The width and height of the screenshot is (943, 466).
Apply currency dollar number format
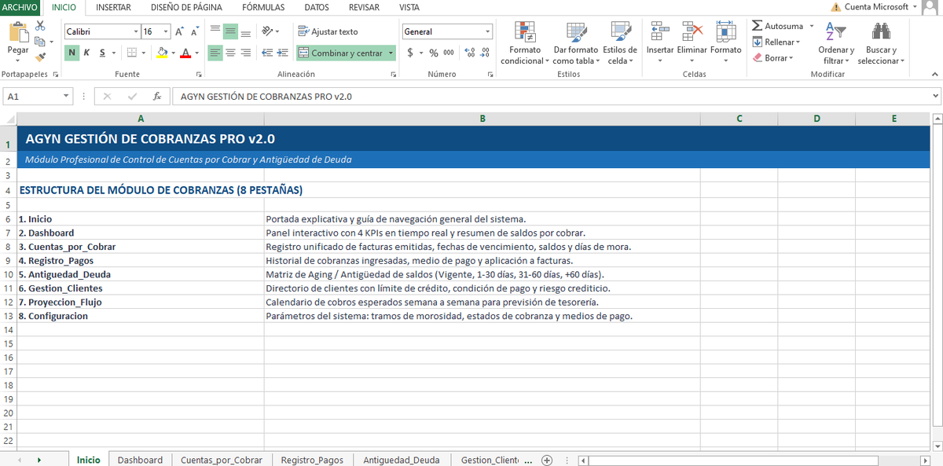pos(411,53)
